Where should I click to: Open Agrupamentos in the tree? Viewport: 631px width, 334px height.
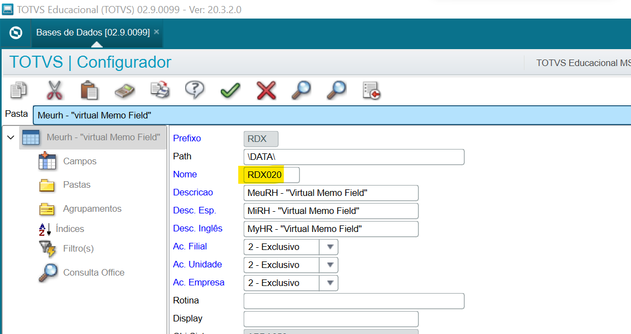tap(92, 208)
